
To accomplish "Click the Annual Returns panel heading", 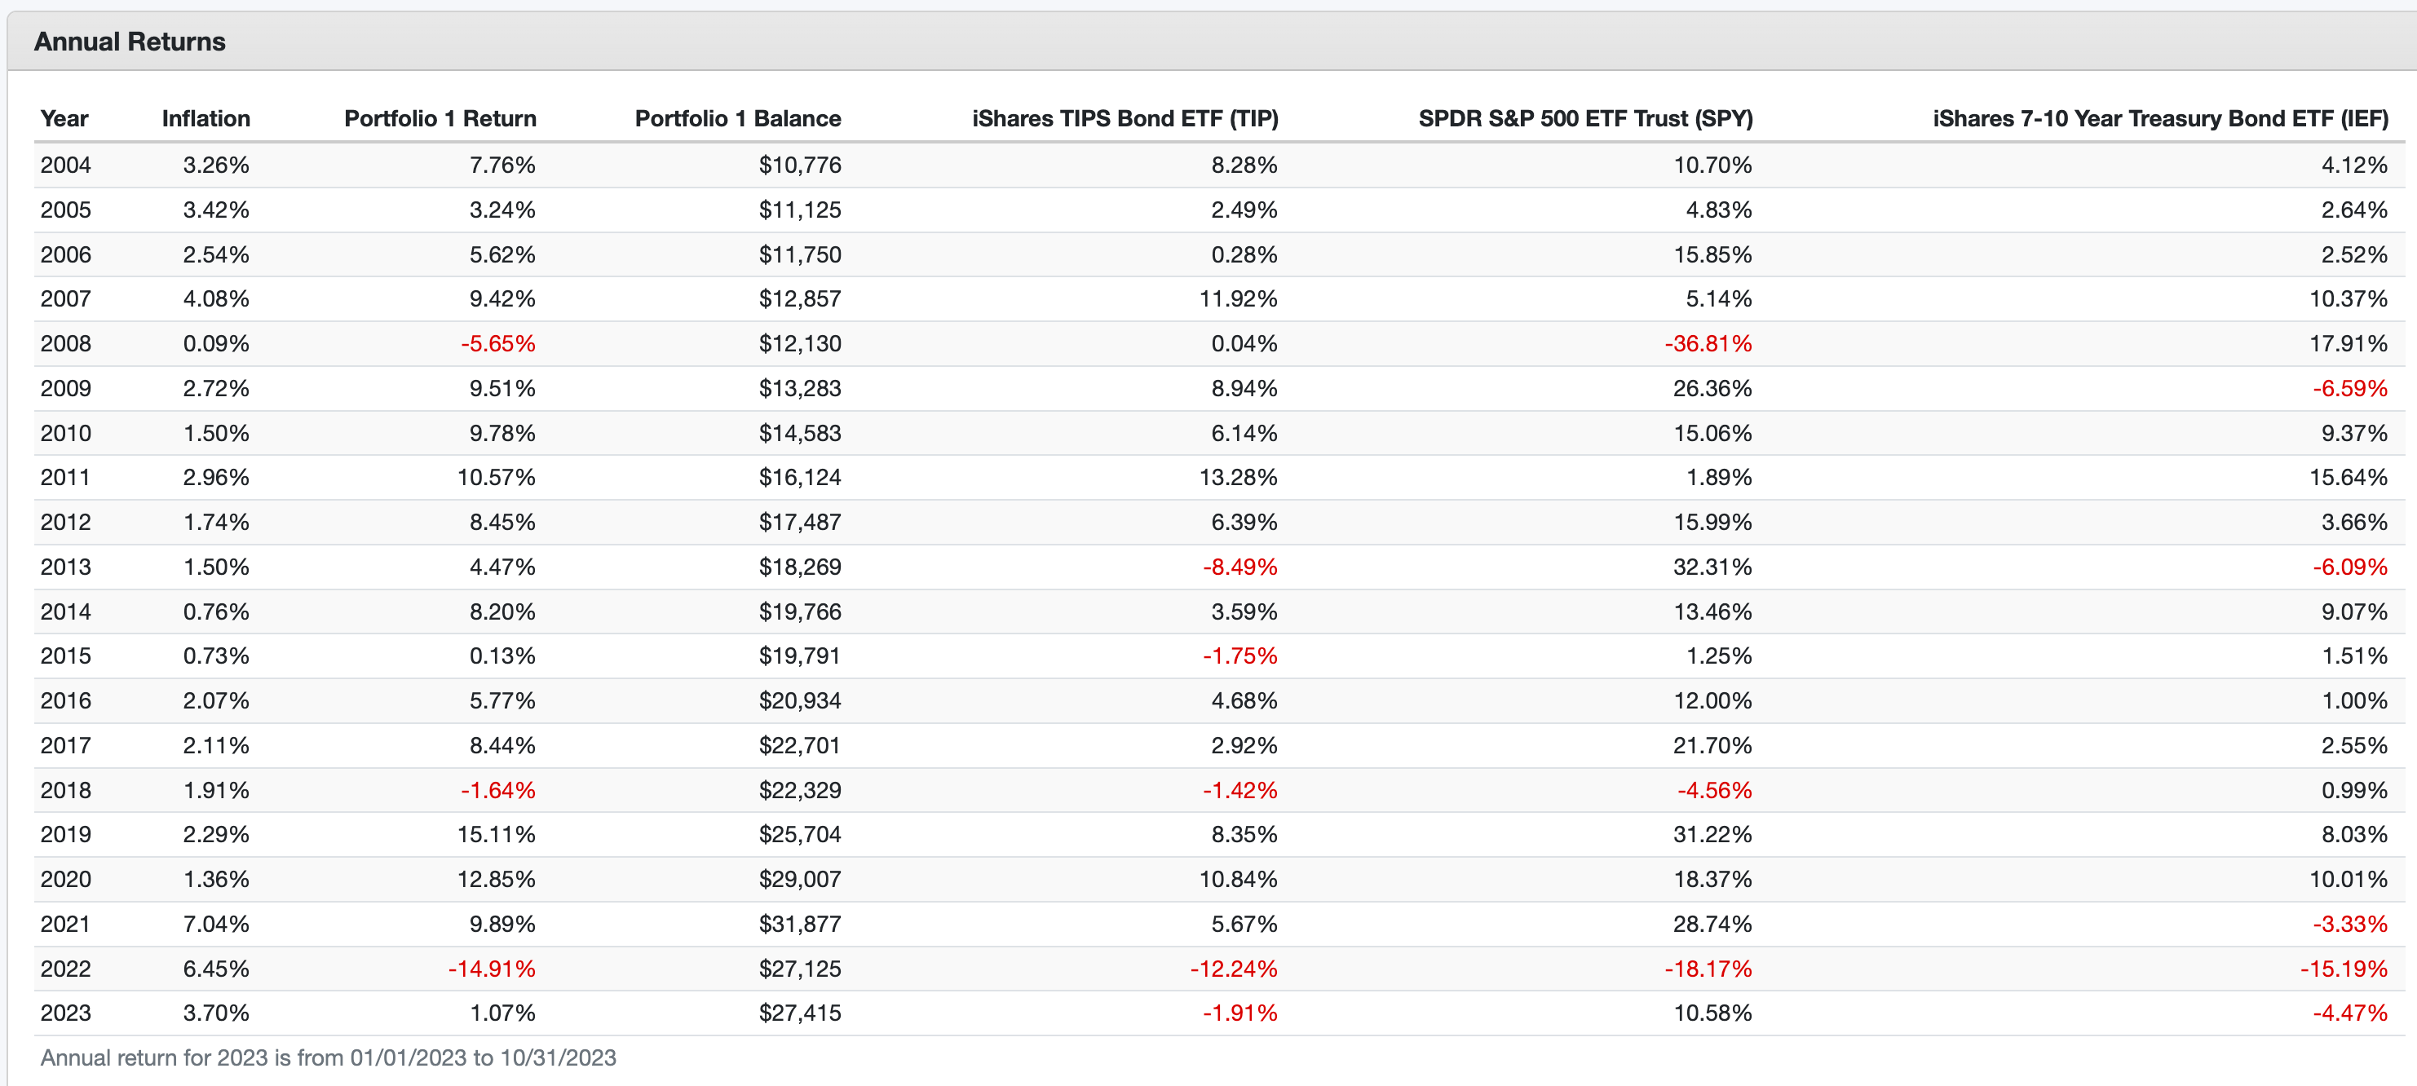I will [130, 42].
